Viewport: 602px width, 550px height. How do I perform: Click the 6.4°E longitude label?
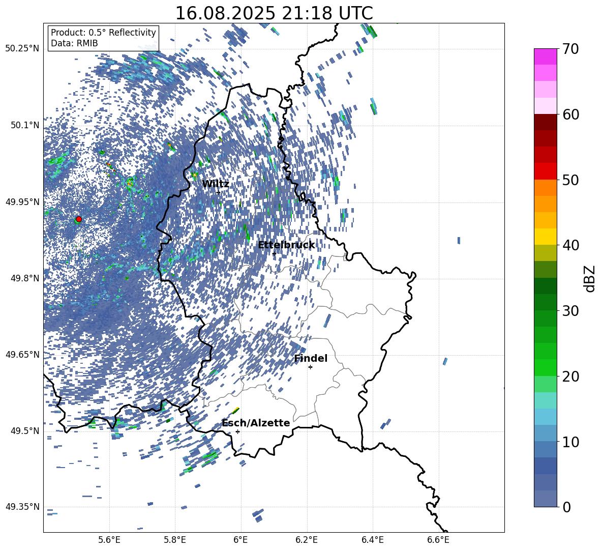(x=372, y=540)
